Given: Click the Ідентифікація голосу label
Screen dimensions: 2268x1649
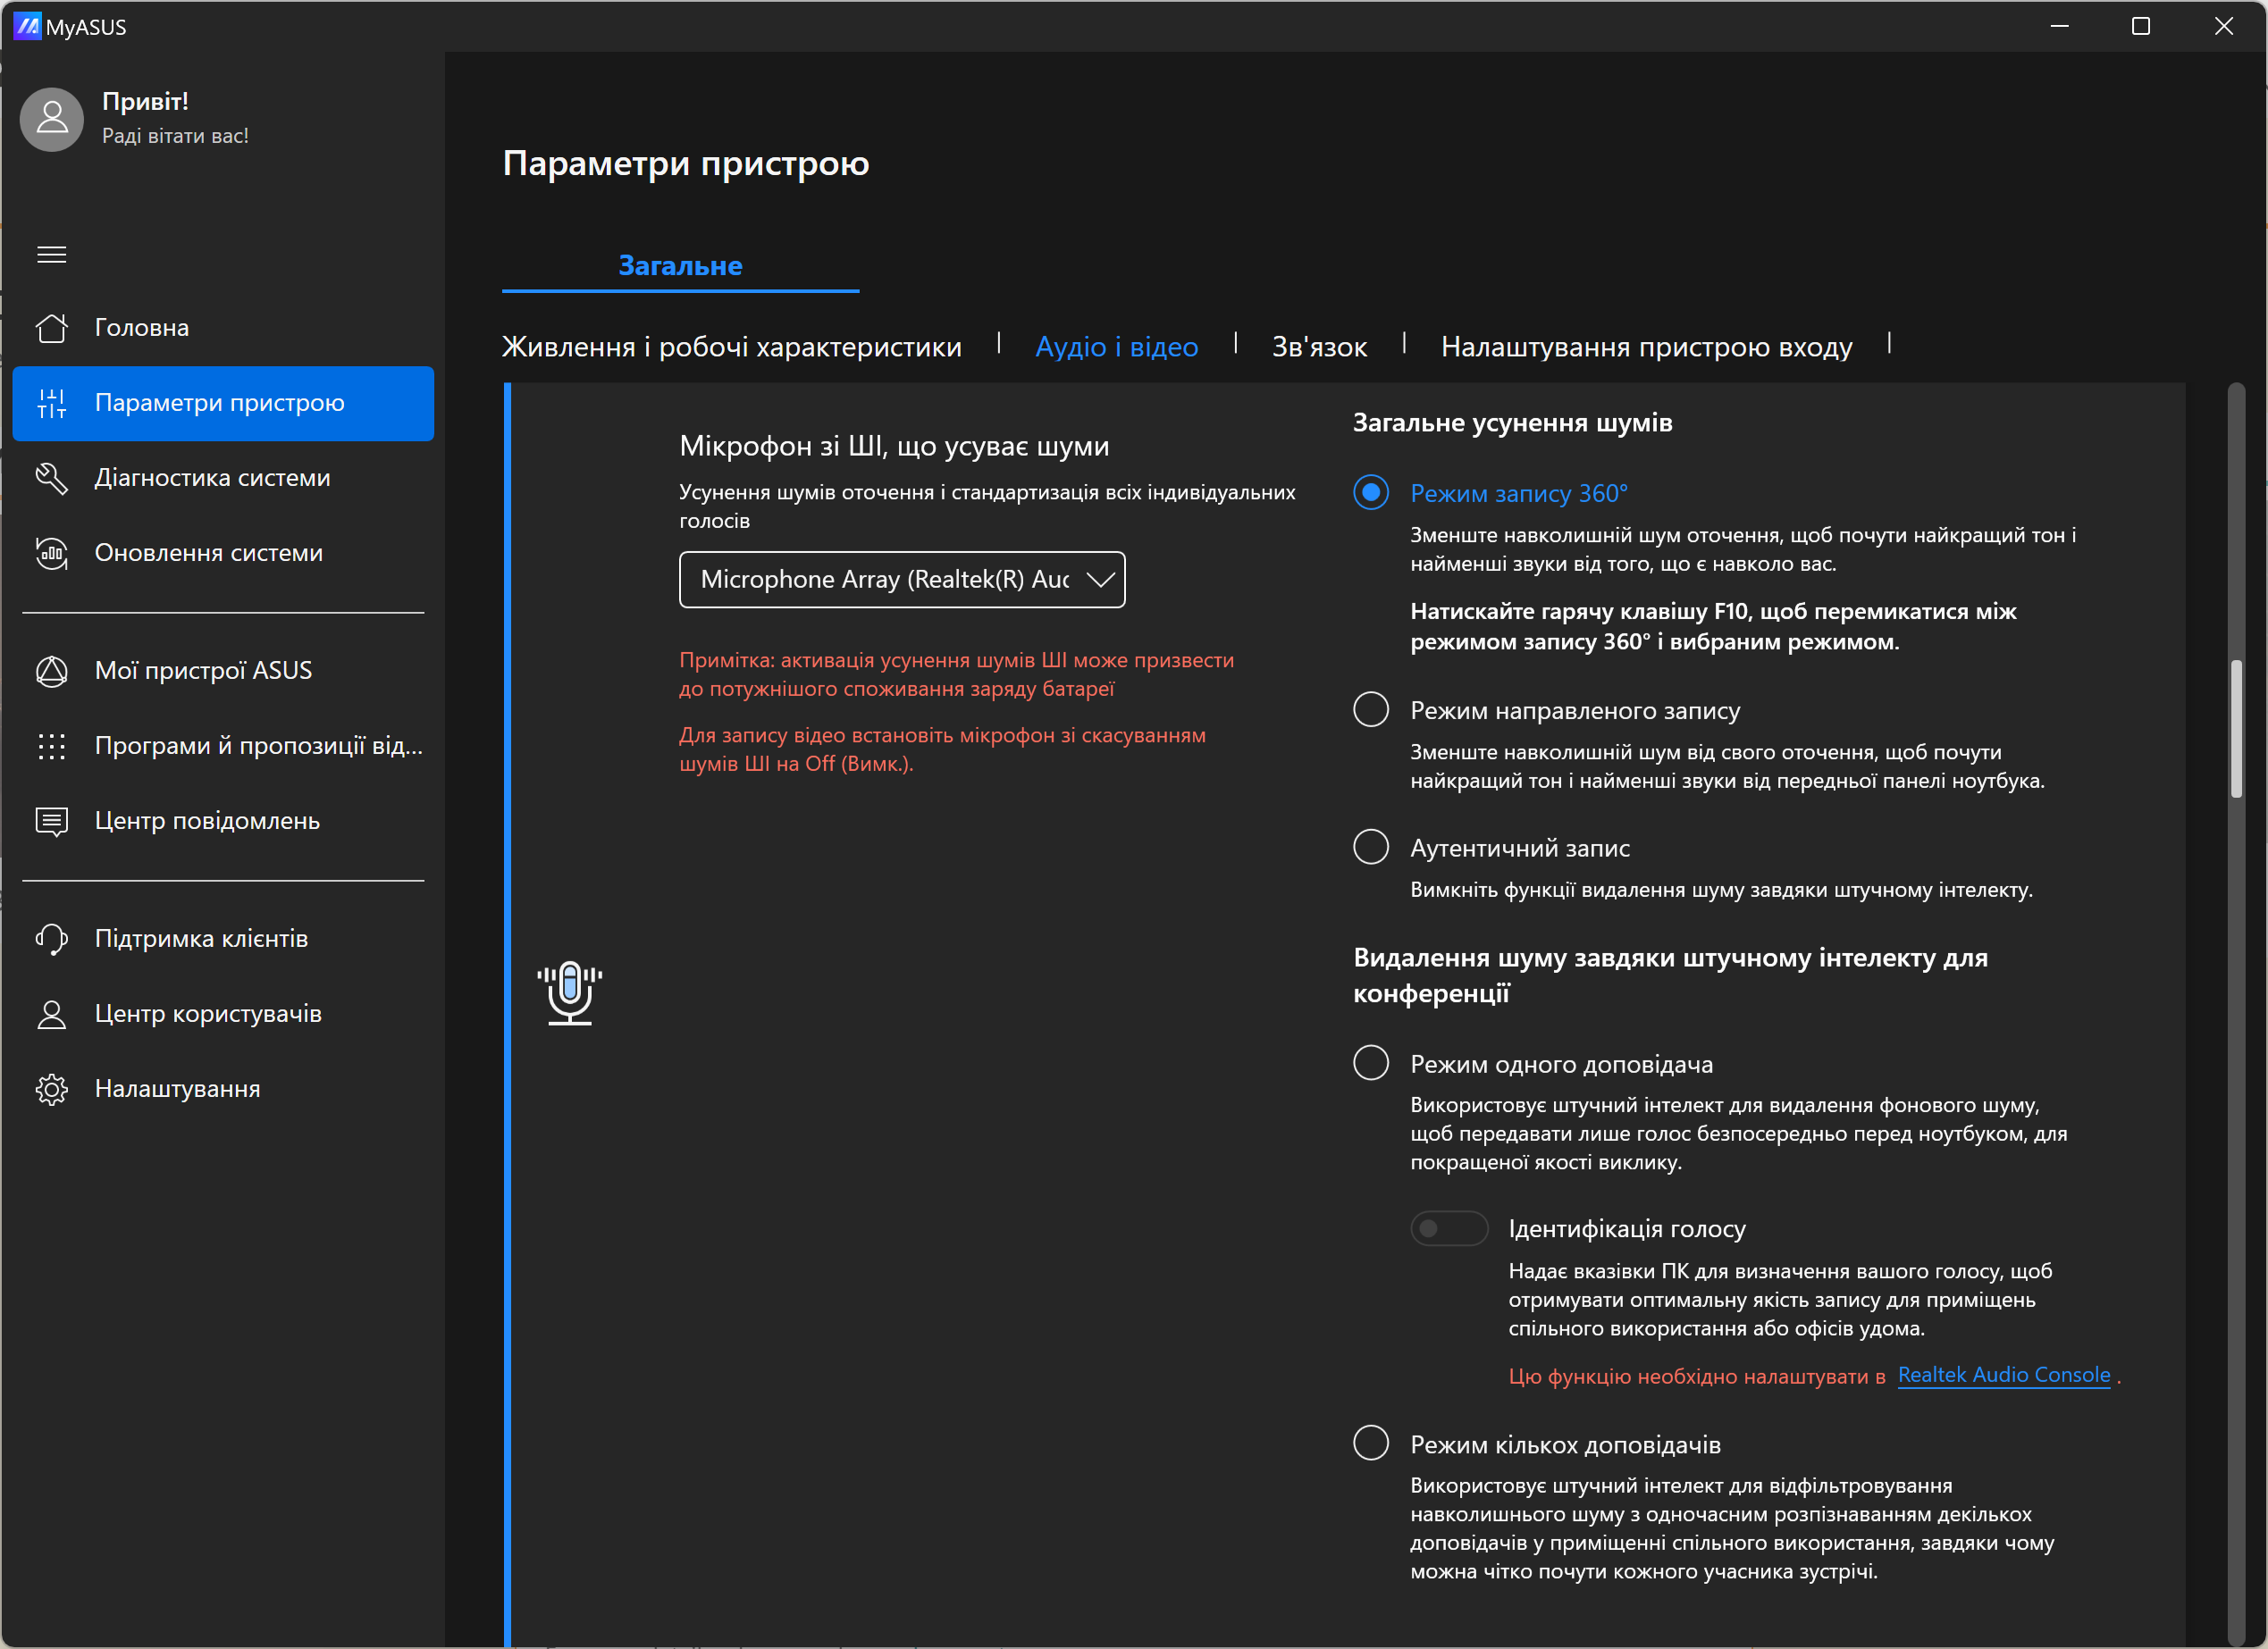Looking at the screenshot, I should click(x=1626, y=1228).
